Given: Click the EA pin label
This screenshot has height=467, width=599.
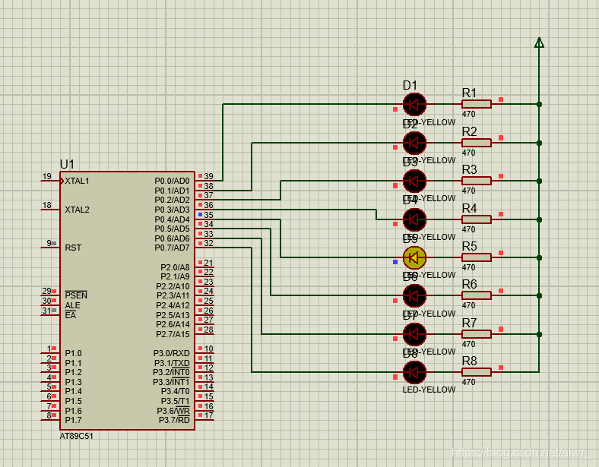Looking at the screenshot, I should (x=70, y=315).
